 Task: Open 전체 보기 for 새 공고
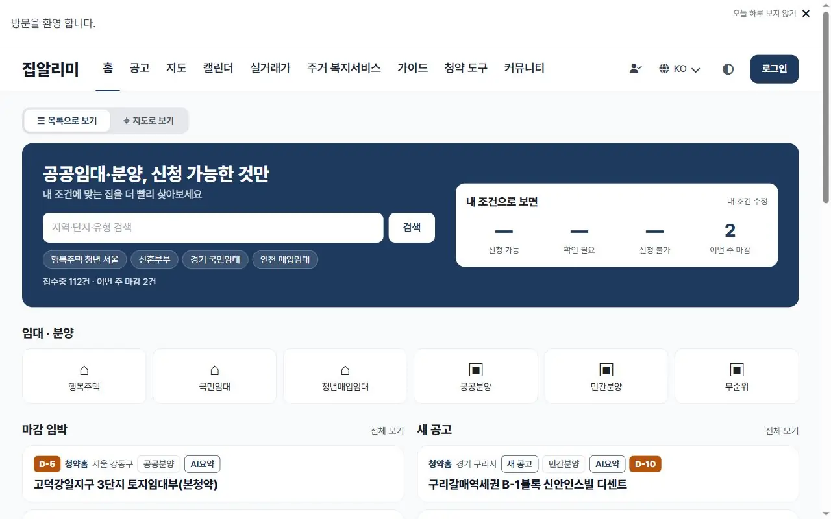click(782, 431)
